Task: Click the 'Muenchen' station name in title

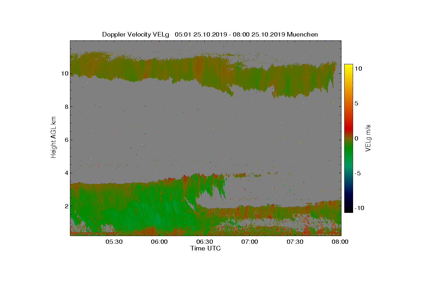Action: [302, 34]
